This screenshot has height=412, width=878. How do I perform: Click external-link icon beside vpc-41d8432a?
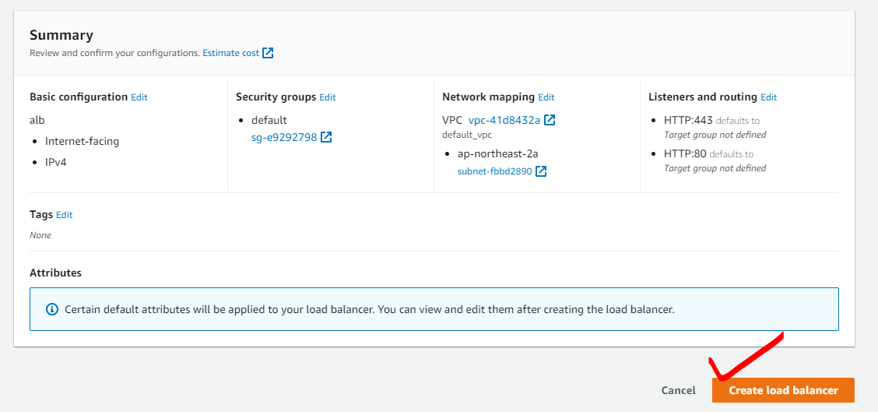coord(550,120)
